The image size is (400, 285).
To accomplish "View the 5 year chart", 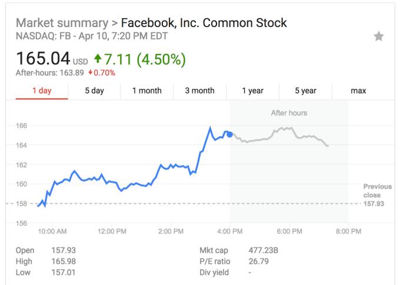I will pos(305,90).
